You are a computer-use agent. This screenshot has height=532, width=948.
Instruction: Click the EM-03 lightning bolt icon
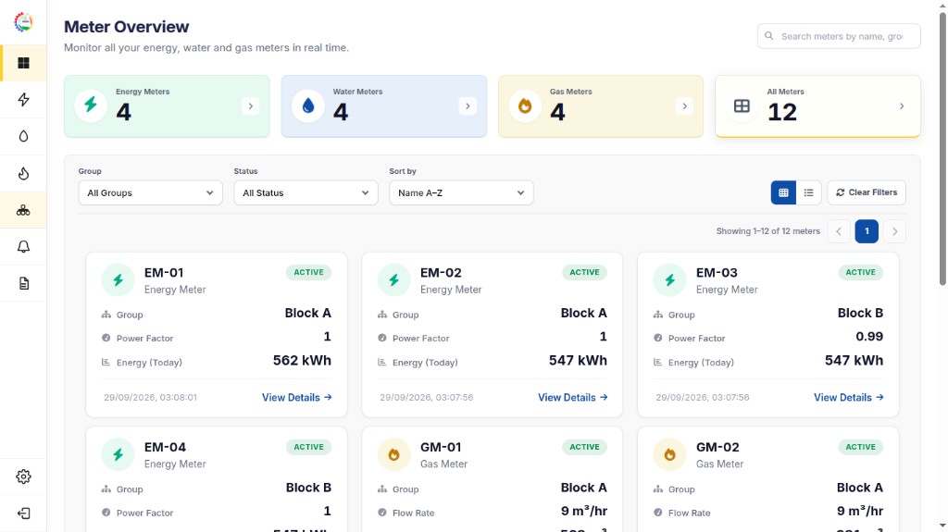[x=669, y=280]
